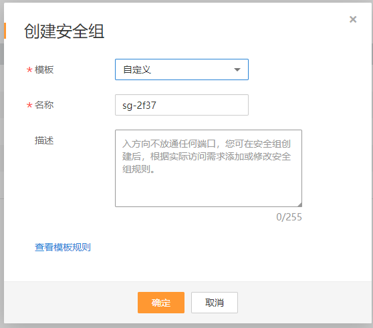Click the orange accent bar beside the title
Viewport: 373px width, 328px height.
click(x=5, y=31)
